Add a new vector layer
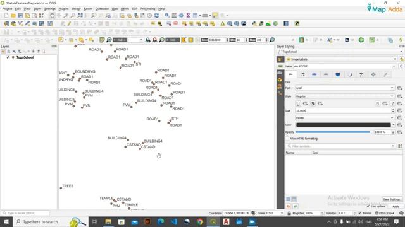Viewport: 405px width, 227px height. 20,24
